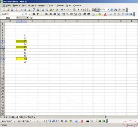Toggle underline formatting (Ч)
Screen dimensions: 138x127
[x=42, y=14]
